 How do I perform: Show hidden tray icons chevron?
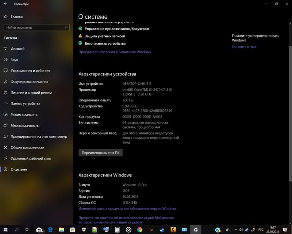point(236,230)
